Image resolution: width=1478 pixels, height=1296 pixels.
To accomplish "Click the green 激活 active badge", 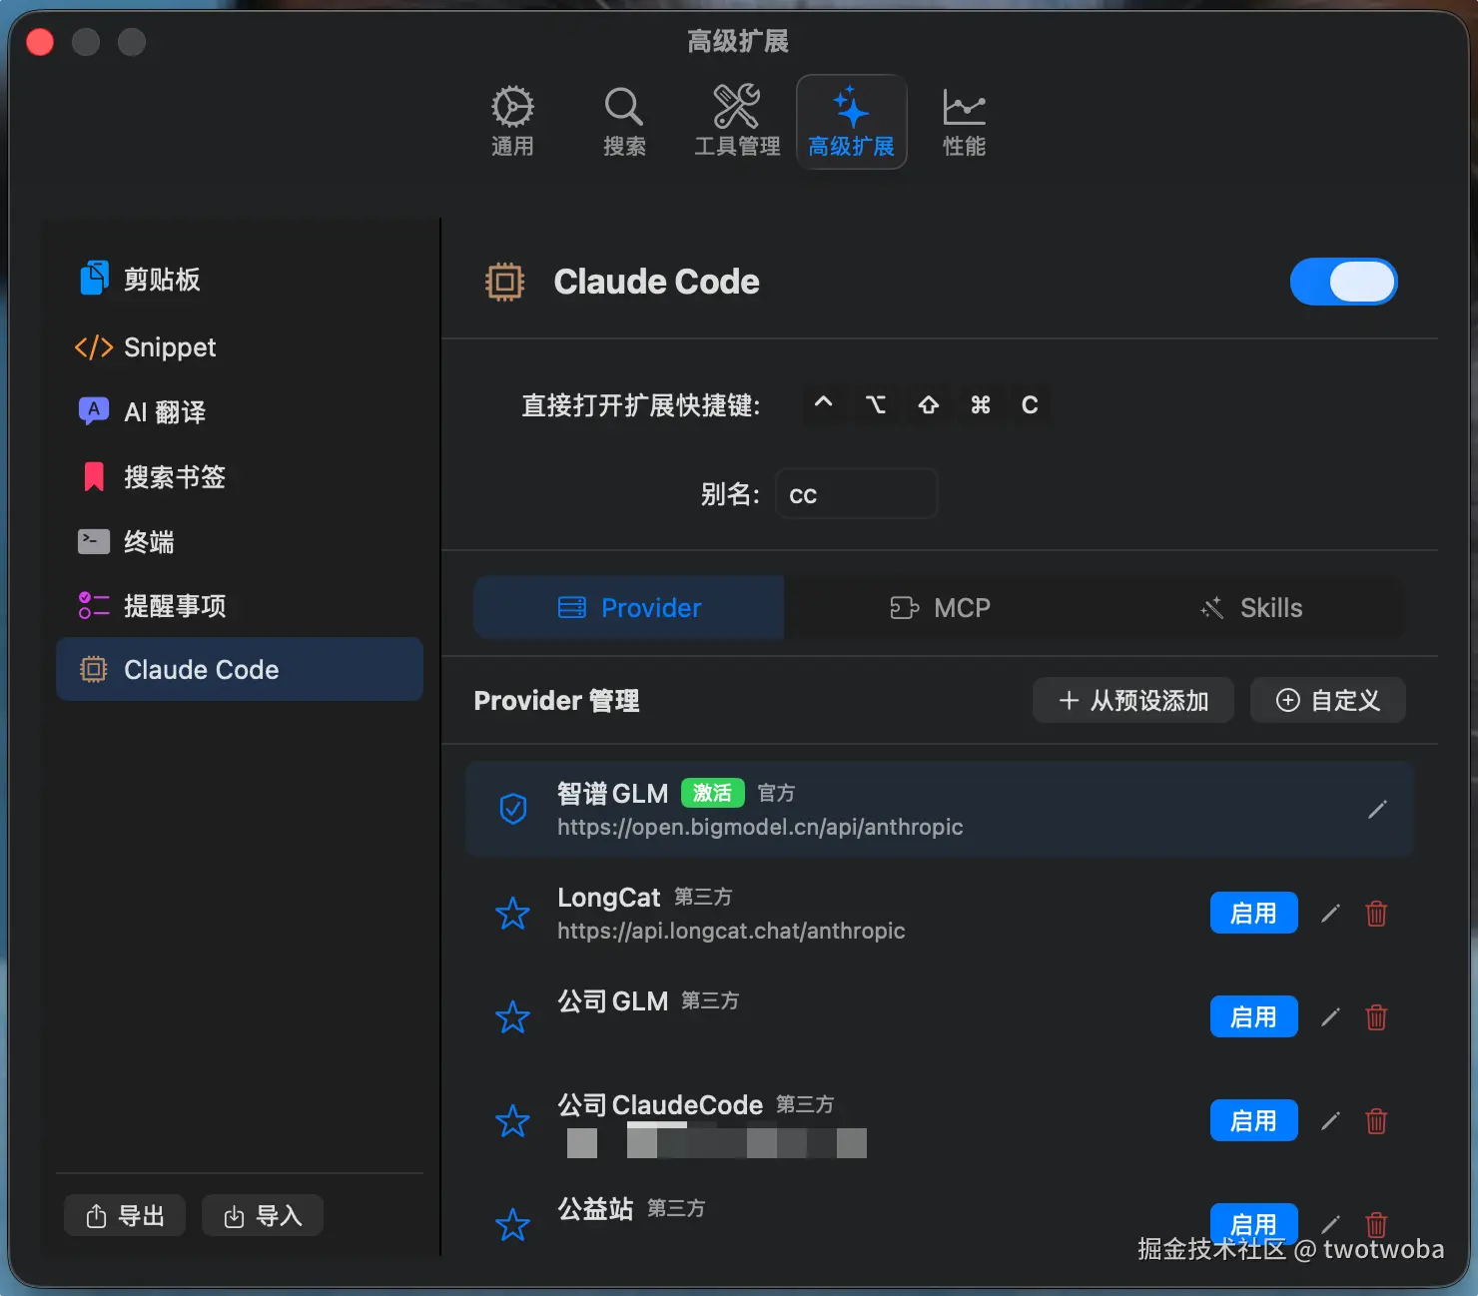I will point(713,793).
